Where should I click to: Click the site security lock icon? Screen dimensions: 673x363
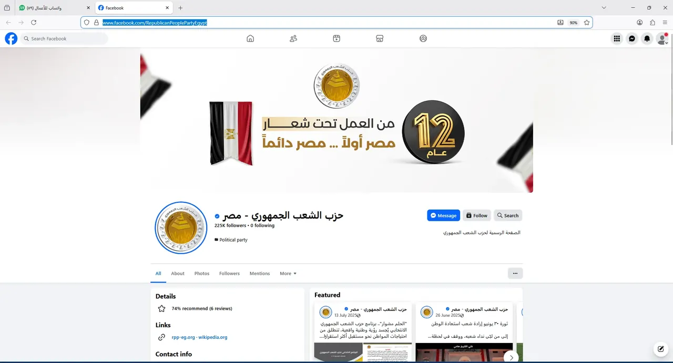pyautogui.click(x=96, y=23)
